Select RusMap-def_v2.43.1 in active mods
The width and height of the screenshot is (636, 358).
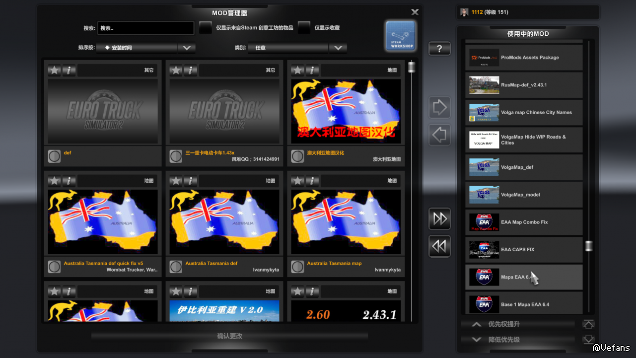coord(524,85)
